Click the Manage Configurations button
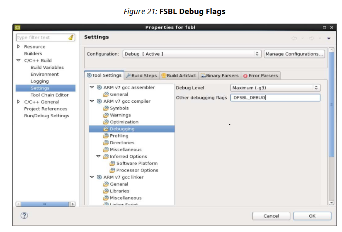This screenshot has height=232, width=342. (294, 54)
